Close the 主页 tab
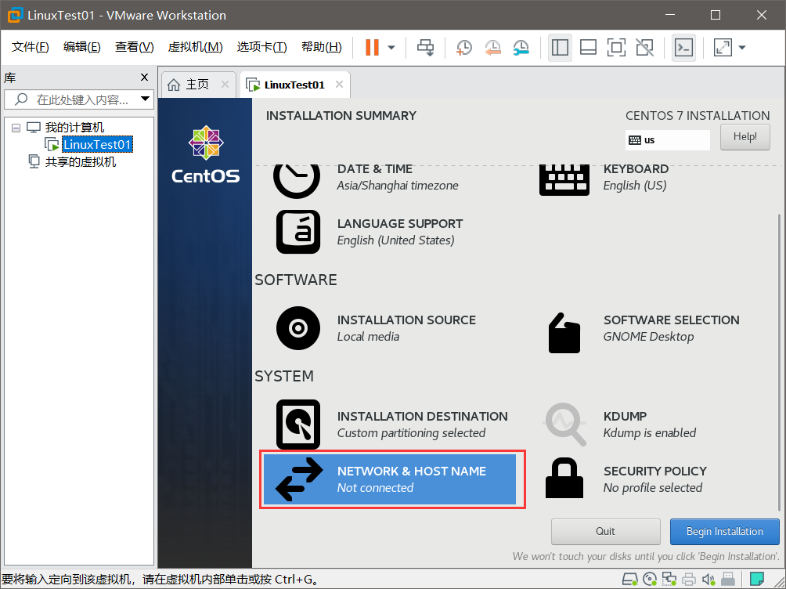 (225, 85)
